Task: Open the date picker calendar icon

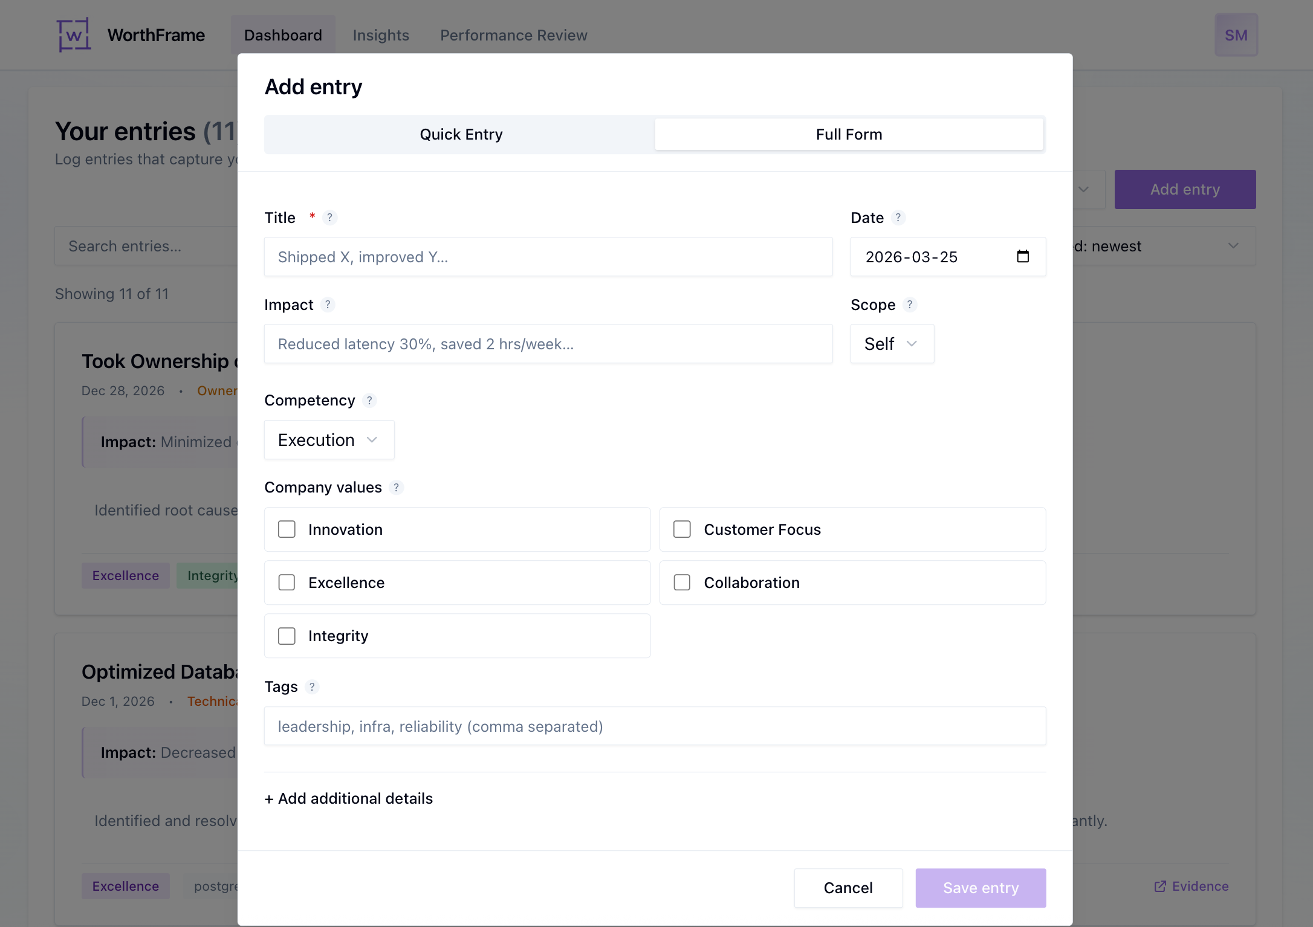Action: pyautogui.click(x=1023, y=256)
